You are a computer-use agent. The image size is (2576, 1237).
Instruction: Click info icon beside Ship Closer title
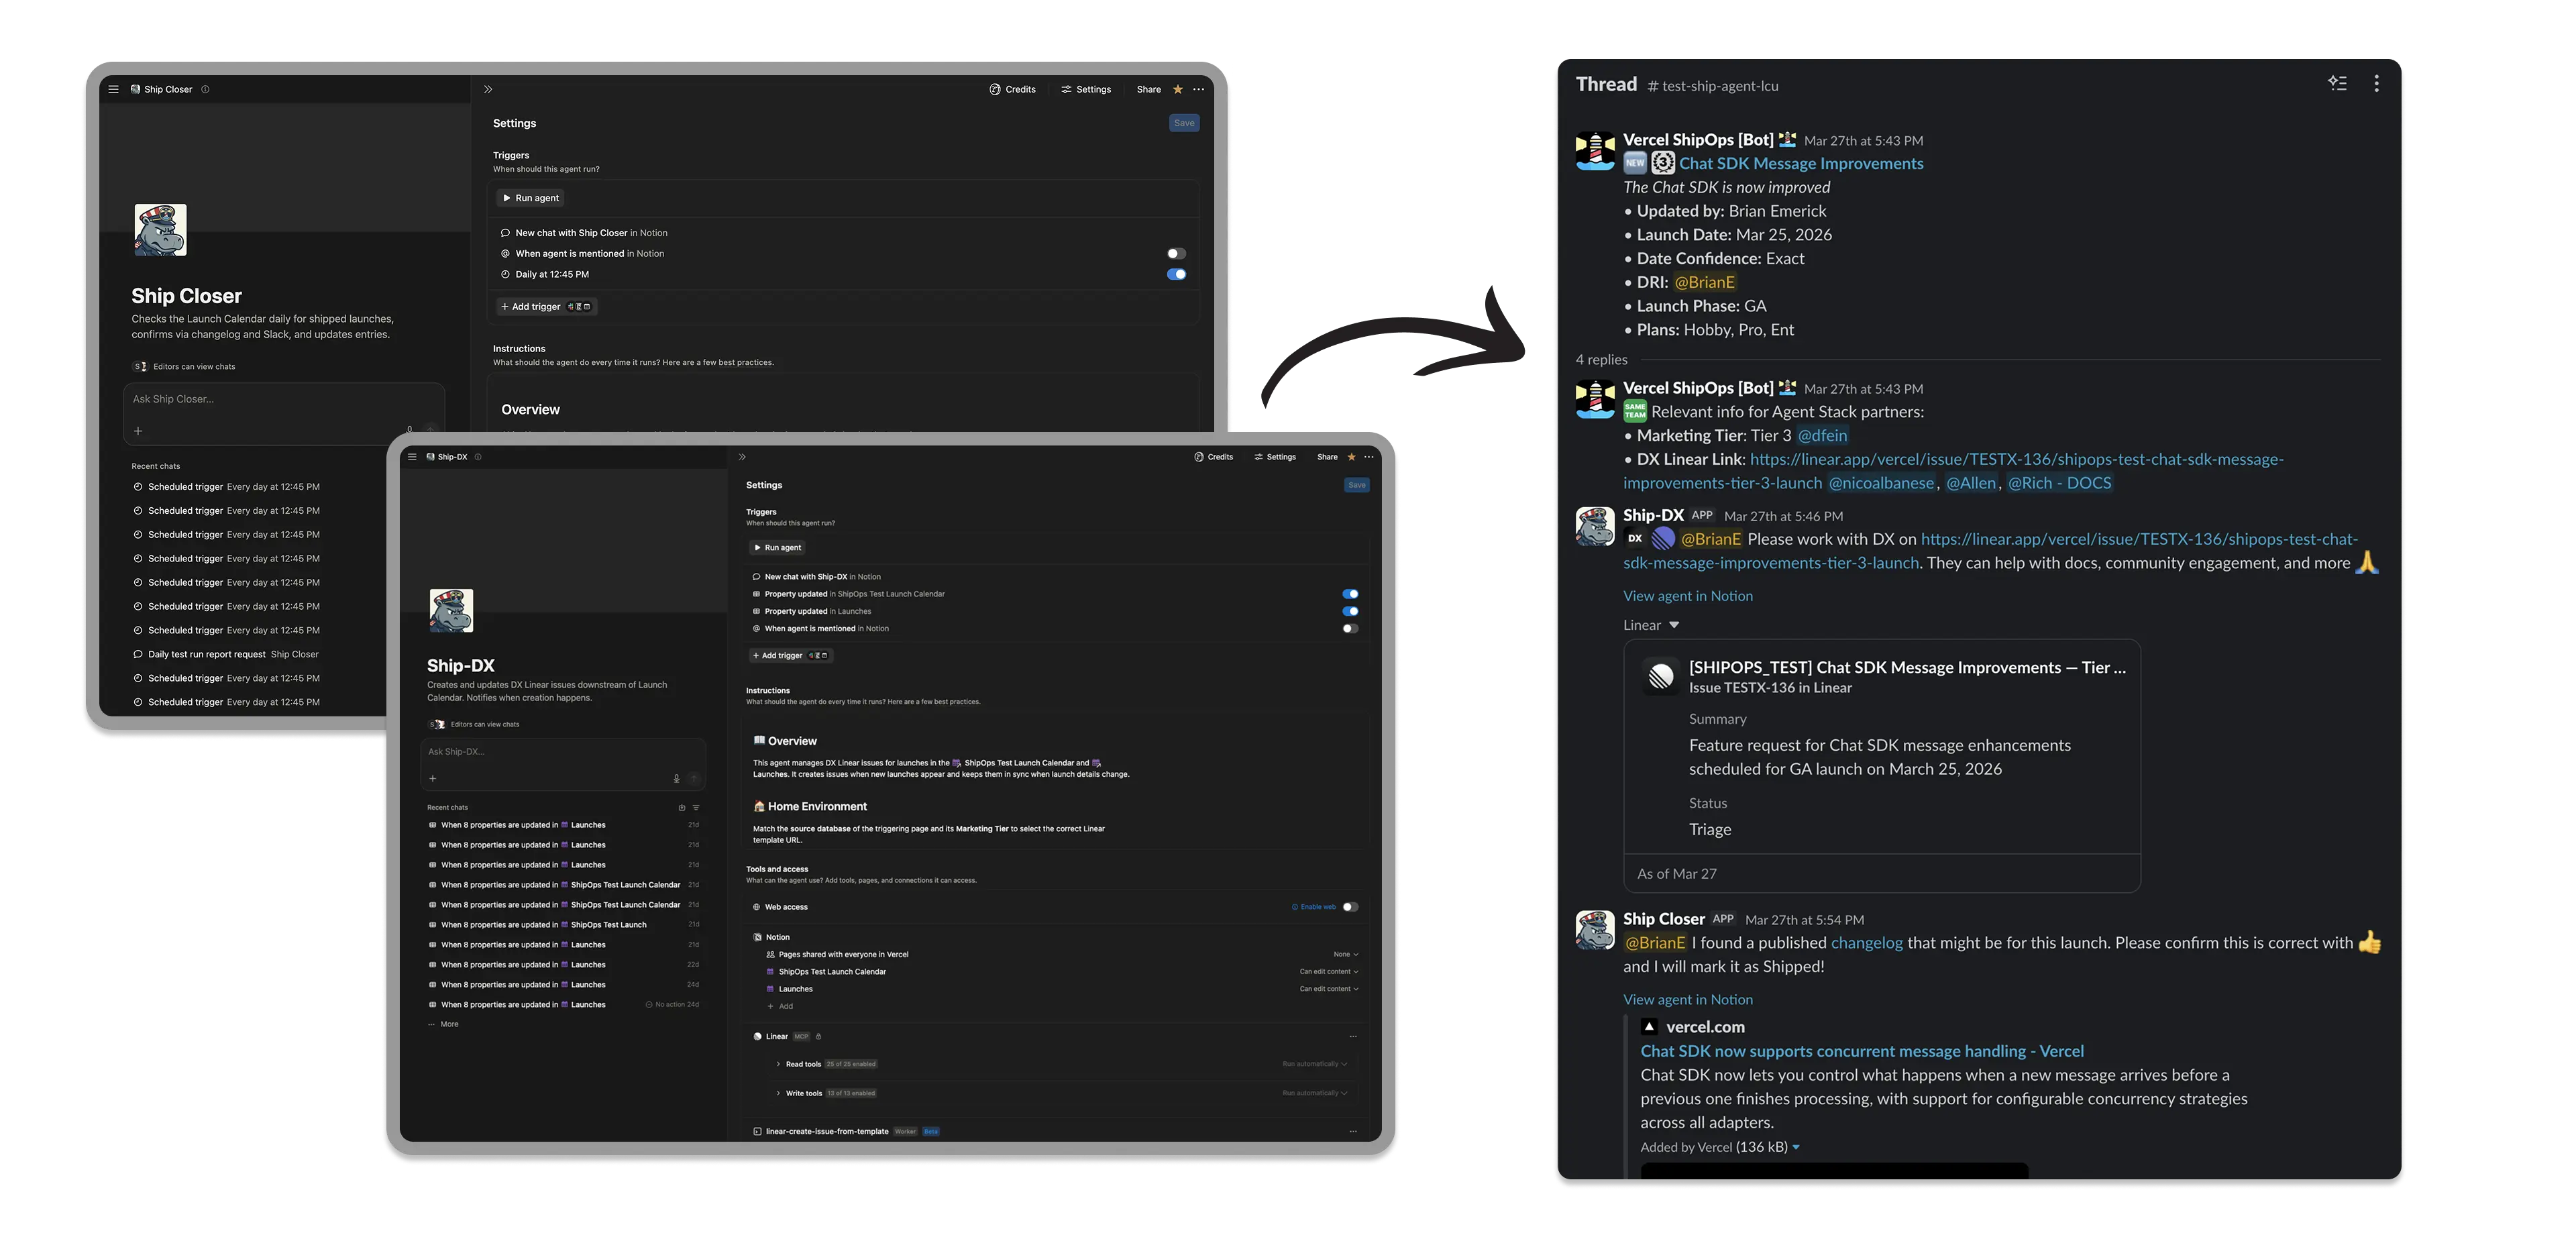click(205, 89)
